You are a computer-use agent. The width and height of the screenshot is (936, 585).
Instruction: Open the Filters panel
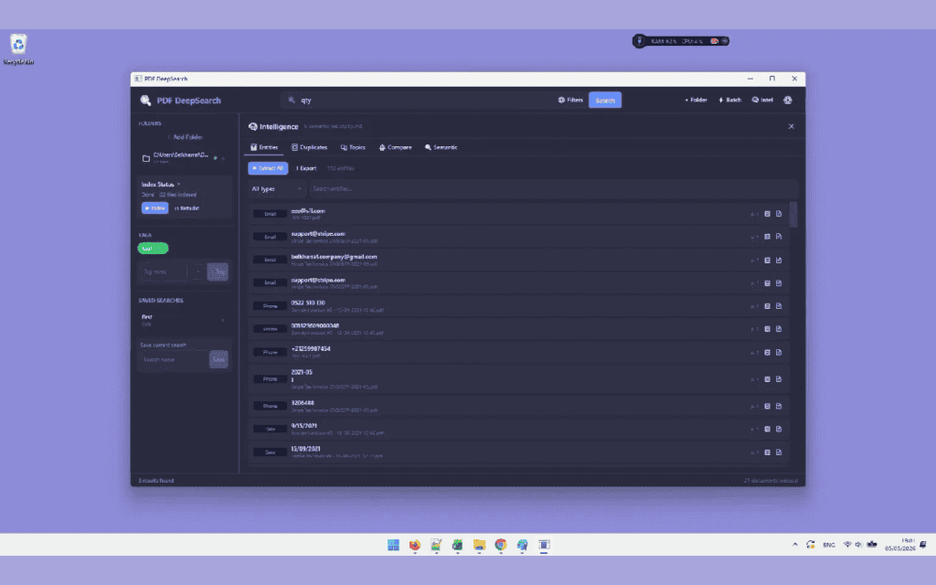click(x=570, y=101)
